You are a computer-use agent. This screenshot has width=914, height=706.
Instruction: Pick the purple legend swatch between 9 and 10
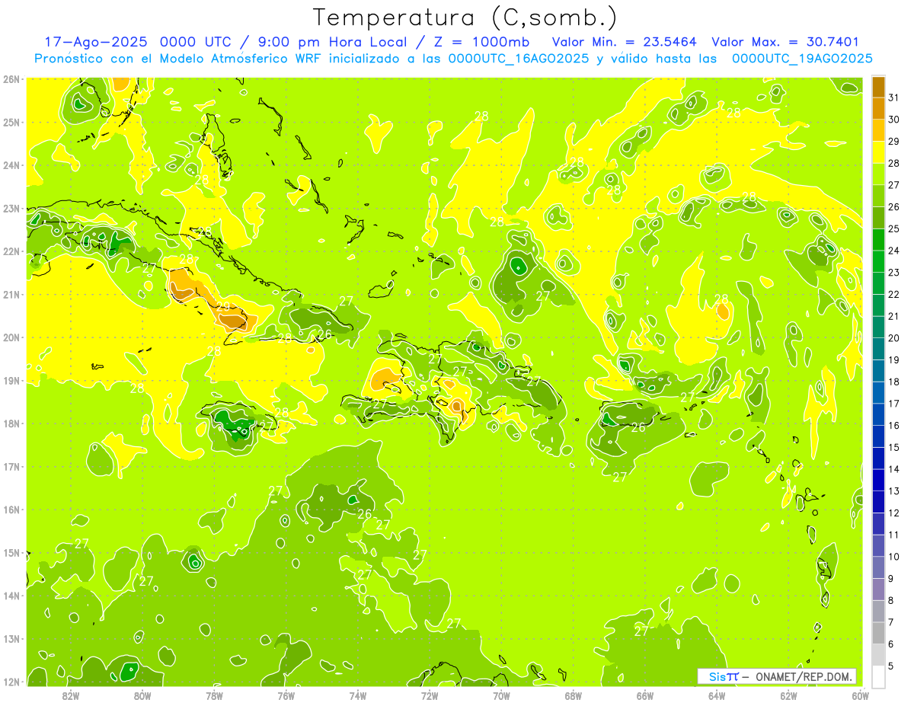pyautogui.click(x=878, y=567)
